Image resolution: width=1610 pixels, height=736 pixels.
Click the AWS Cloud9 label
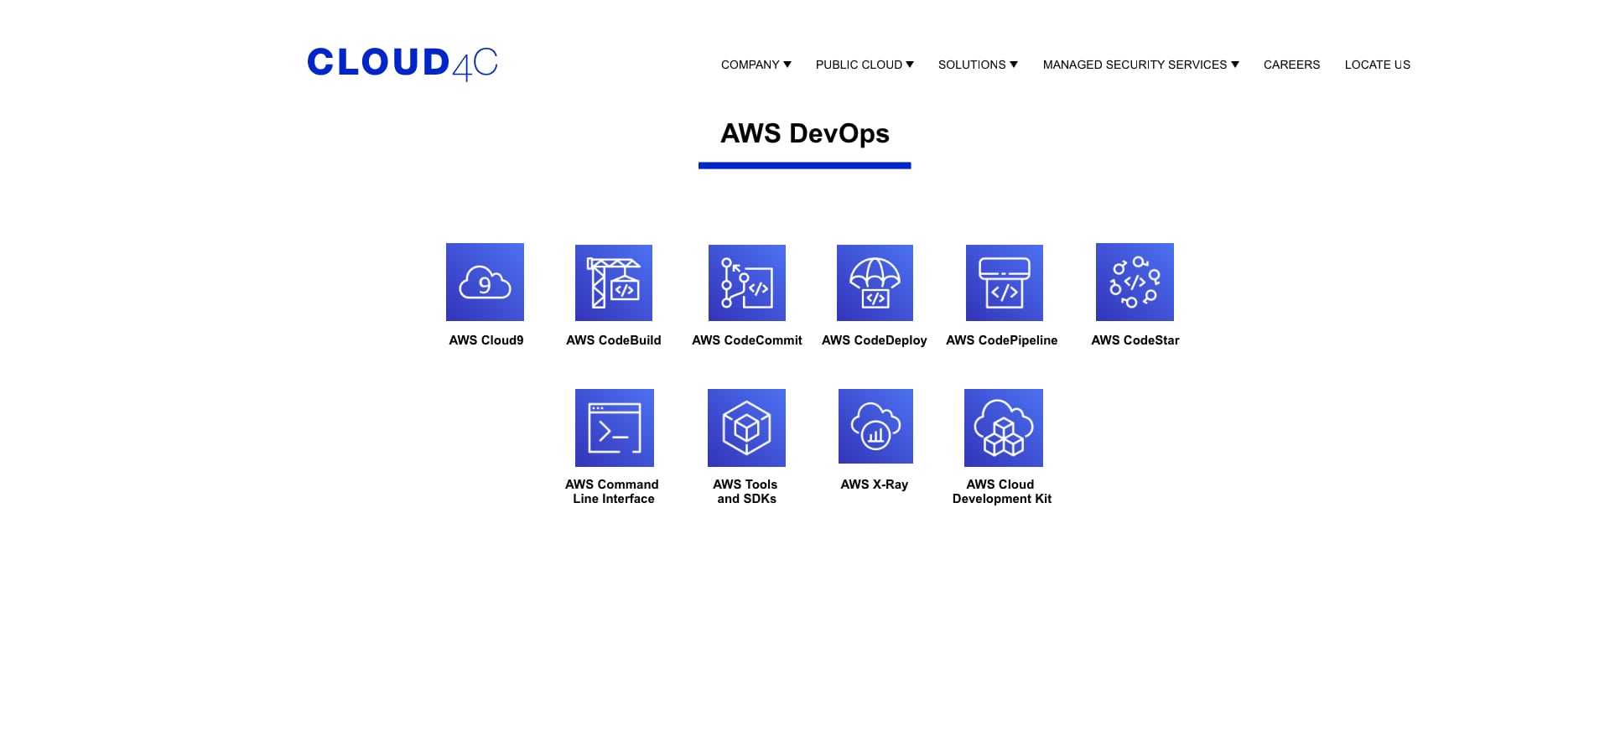click(486, 340)
